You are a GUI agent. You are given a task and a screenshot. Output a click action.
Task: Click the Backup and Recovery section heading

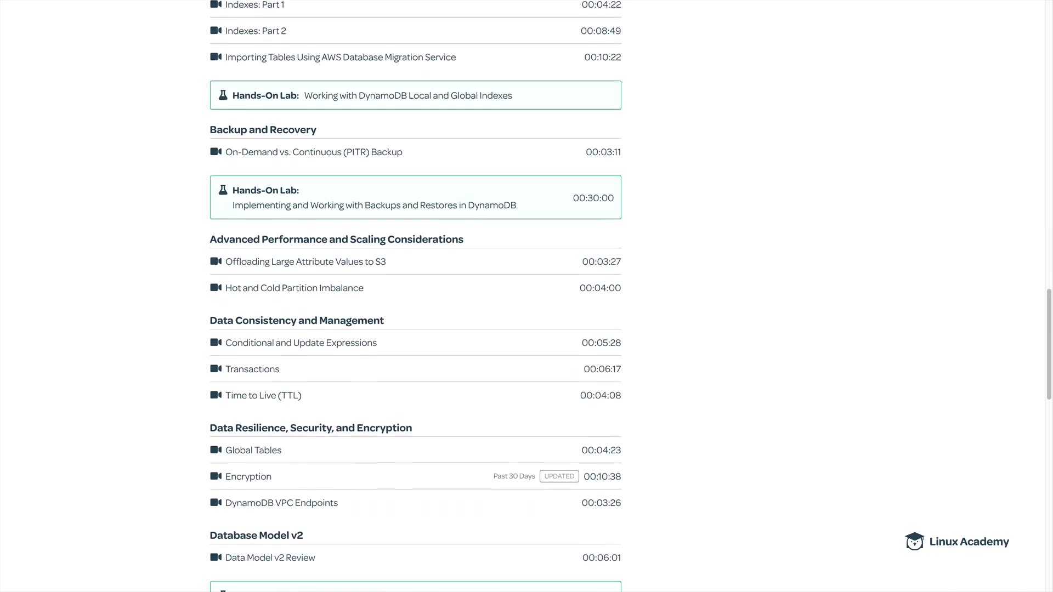pos(263,130)
